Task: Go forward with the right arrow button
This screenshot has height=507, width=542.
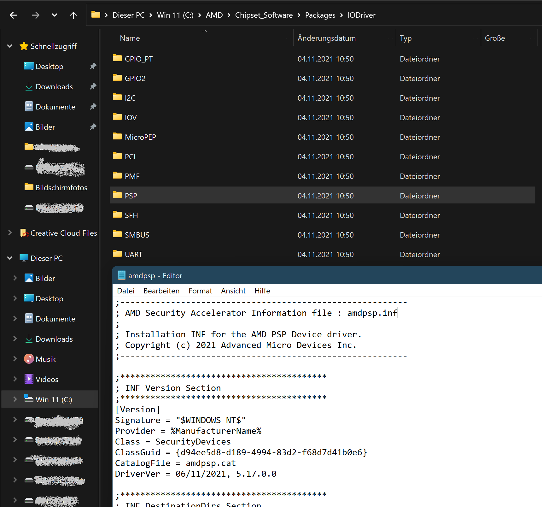Action: [36, 15]
